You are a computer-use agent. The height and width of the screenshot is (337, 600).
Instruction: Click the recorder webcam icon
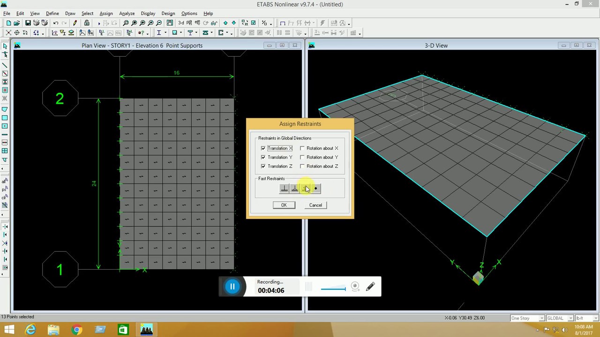coord(355,286)
